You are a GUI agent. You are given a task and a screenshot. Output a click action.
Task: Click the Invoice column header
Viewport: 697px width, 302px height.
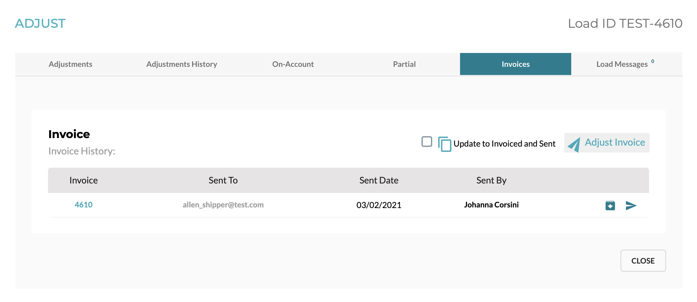83,180
